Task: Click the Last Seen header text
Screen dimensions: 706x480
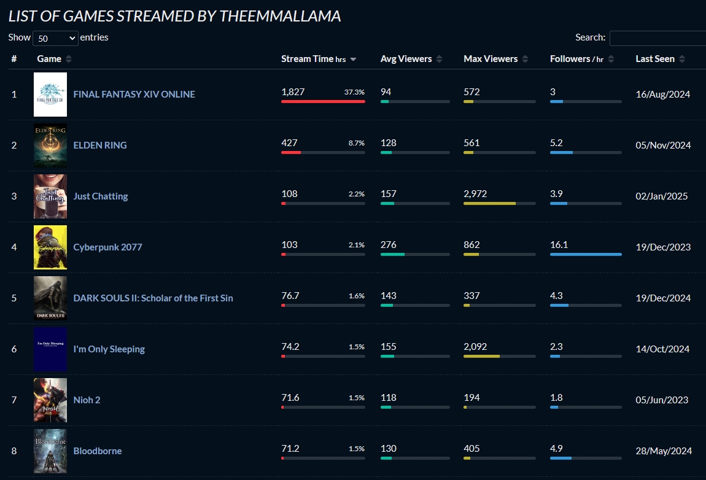Action: pyautogui.click(x=655, y=59)
